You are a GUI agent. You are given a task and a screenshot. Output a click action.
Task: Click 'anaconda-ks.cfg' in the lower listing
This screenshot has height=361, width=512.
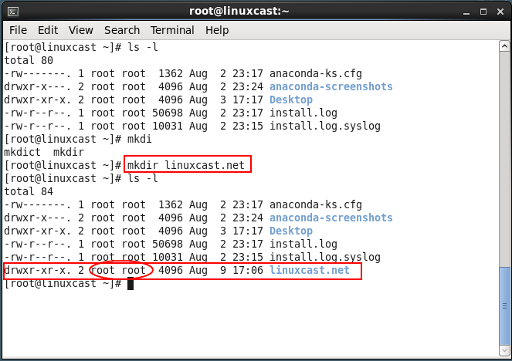[x=315, y=204]
